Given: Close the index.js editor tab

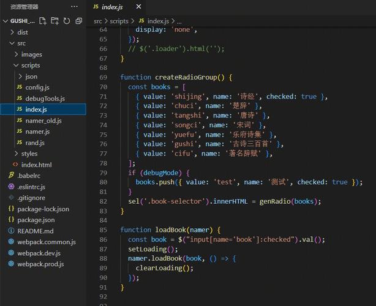Looking at the screenshot, I should tap(138, 7).
